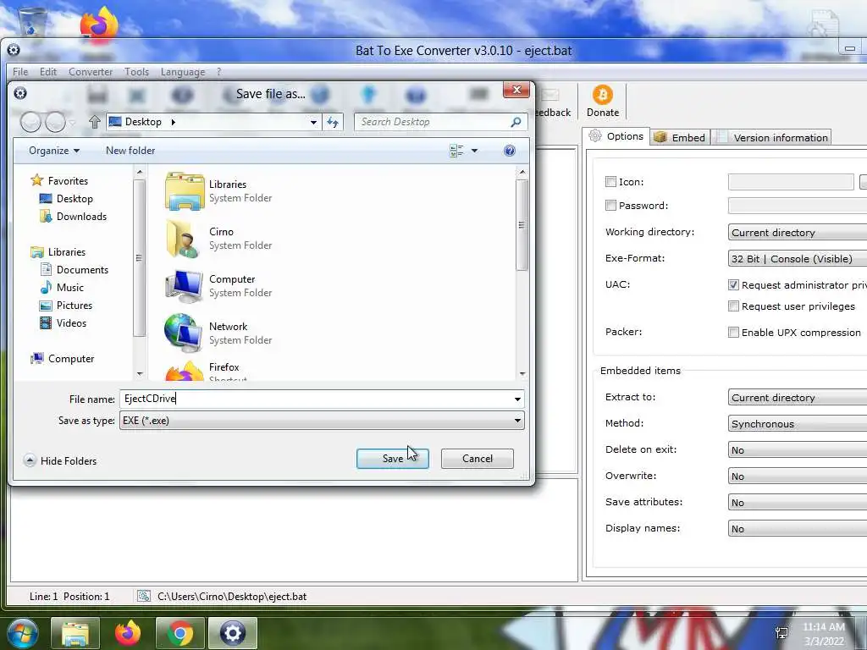Viewport: 867px width, 650px height.
Task: Click the File name input field
Action: pos(315,399)
